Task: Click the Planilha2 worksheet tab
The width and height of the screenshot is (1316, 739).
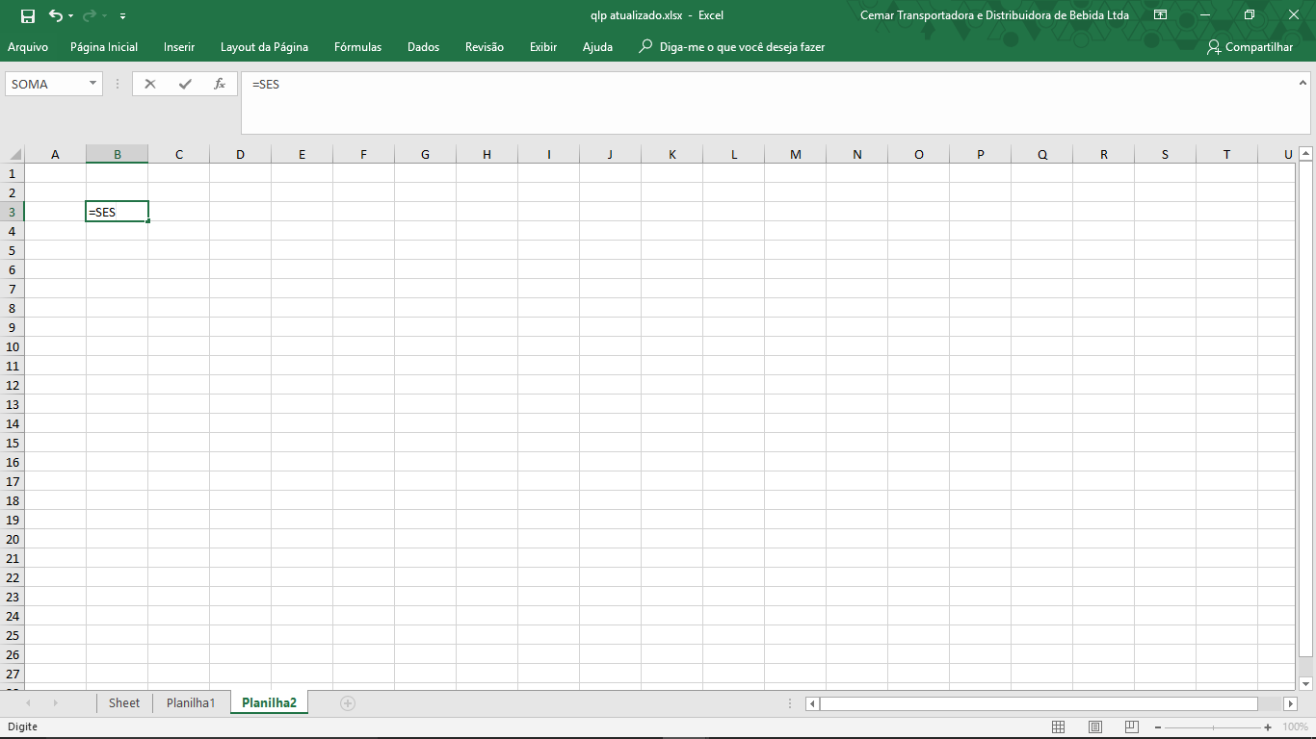Action: point(269,703)
